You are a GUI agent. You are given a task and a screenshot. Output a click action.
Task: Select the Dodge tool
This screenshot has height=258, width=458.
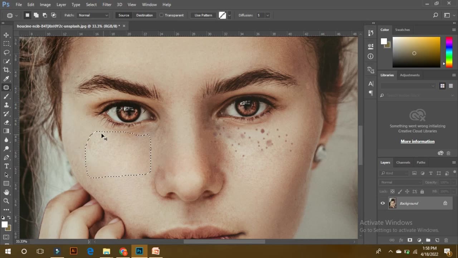(6, 149)
